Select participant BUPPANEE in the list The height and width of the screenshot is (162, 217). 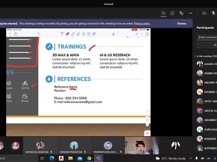tap(207, 148)
